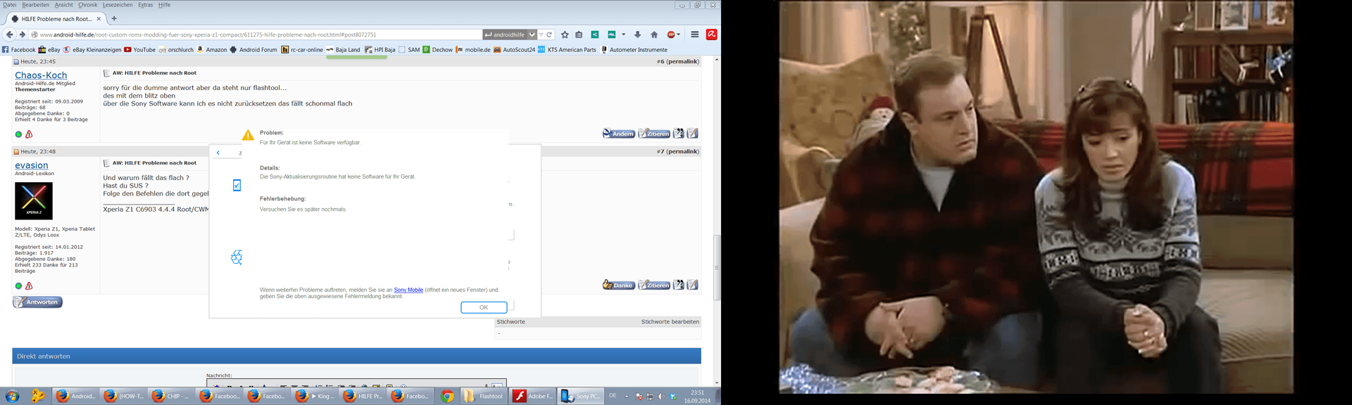Open a new tab with plus button

click(114, 19)
